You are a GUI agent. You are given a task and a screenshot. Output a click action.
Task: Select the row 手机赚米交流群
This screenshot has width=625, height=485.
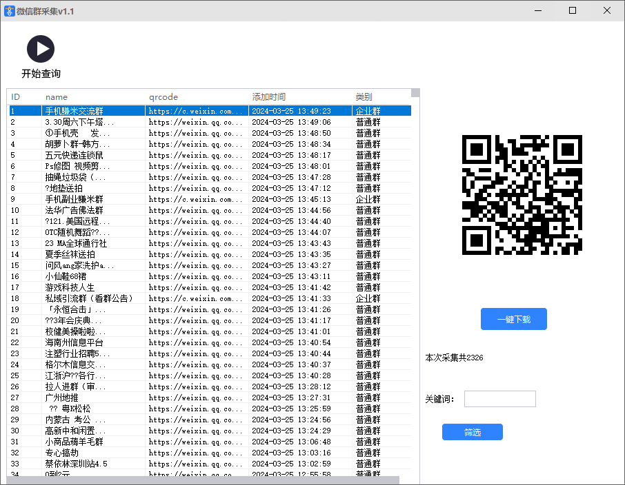74,111
